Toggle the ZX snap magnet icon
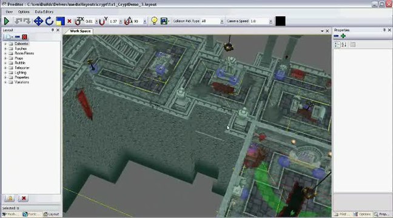This screenshot has height=218, width=393. point(79,21)
